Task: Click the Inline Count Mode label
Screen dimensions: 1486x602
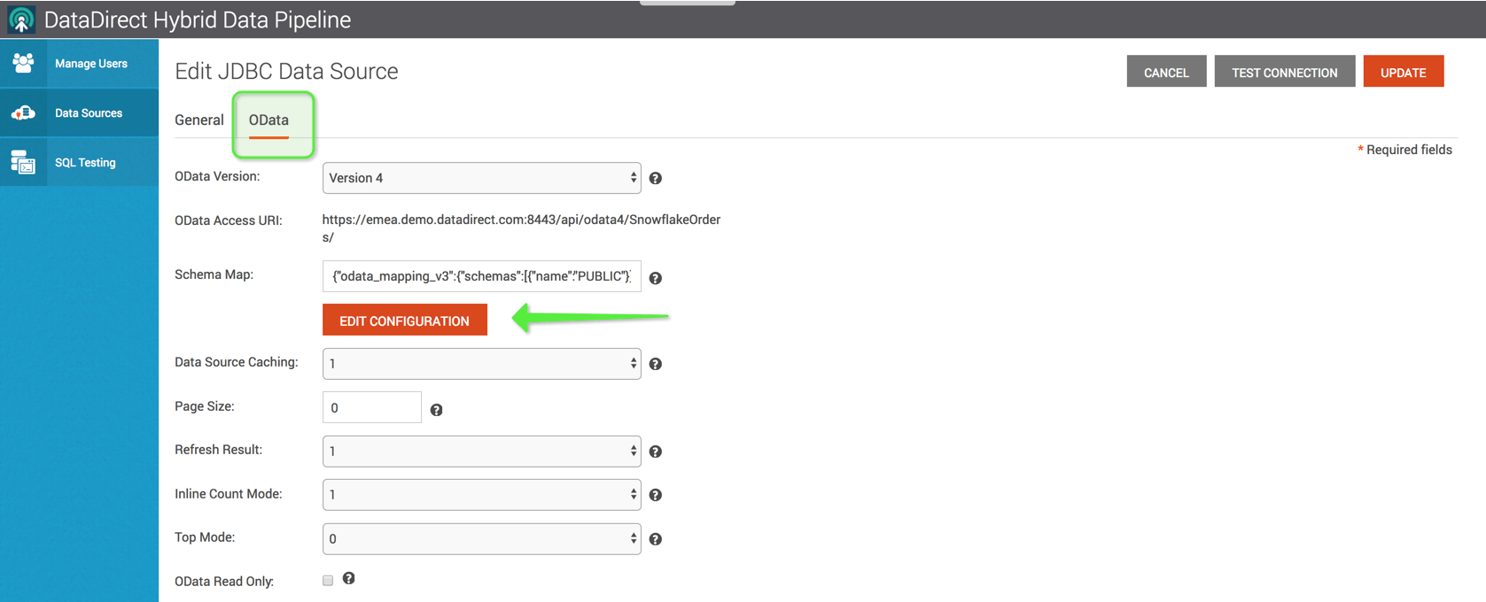Action: coord(229,494)
